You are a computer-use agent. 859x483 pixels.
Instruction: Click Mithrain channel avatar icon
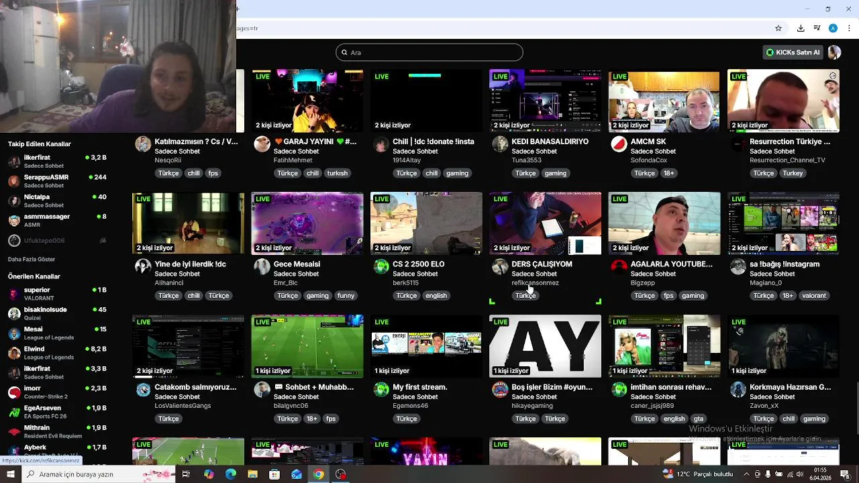[14, 431]
